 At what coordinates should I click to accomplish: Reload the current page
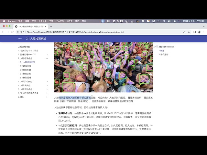coord(12,32)
